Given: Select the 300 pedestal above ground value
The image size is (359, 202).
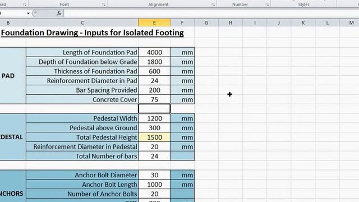Looking at the screenshot, I should pyautogui.click(x=154, y=128).
